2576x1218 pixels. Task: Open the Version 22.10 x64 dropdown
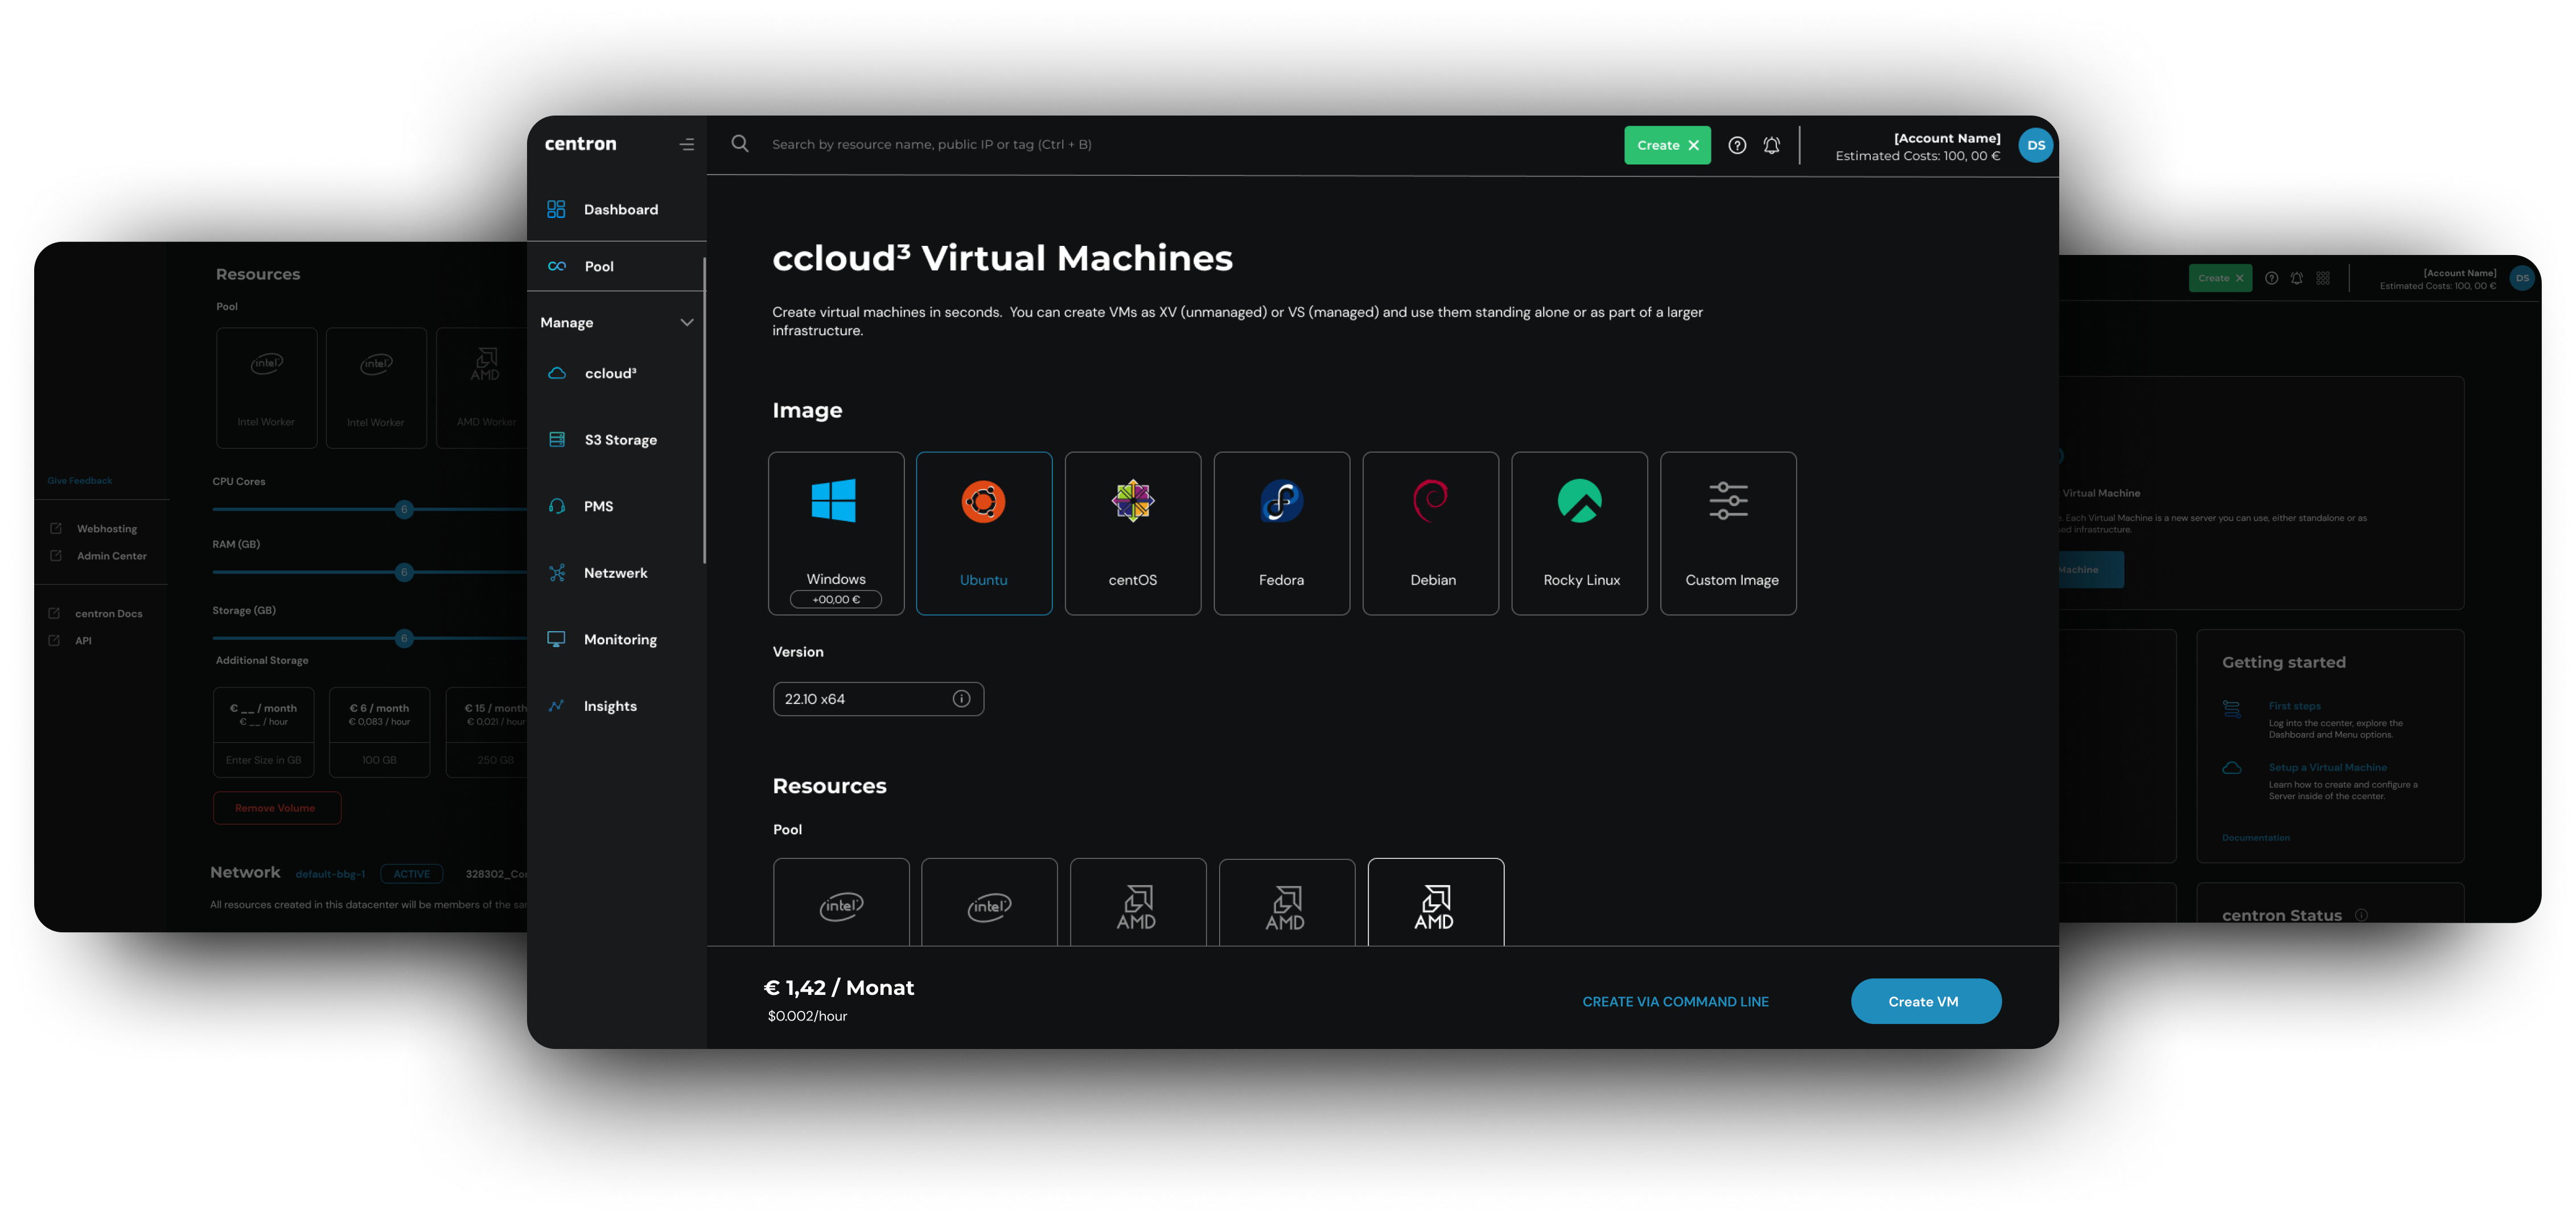(878, 699)
